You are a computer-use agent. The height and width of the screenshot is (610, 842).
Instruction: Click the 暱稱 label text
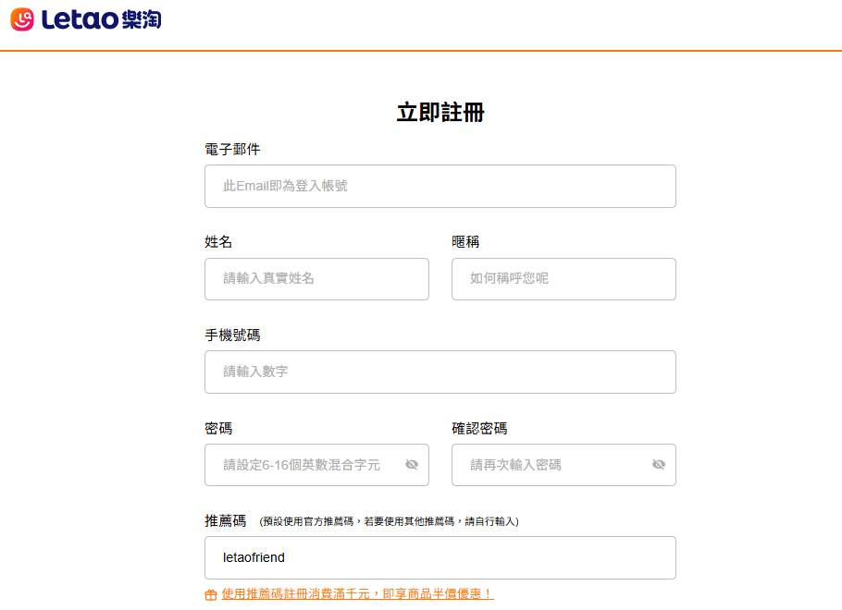tap(465, 241)
